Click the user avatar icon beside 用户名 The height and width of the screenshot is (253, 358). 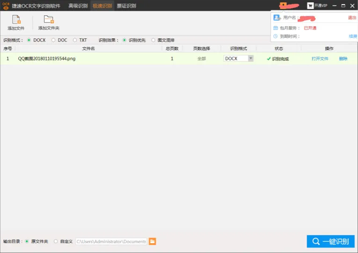(277, 18)
